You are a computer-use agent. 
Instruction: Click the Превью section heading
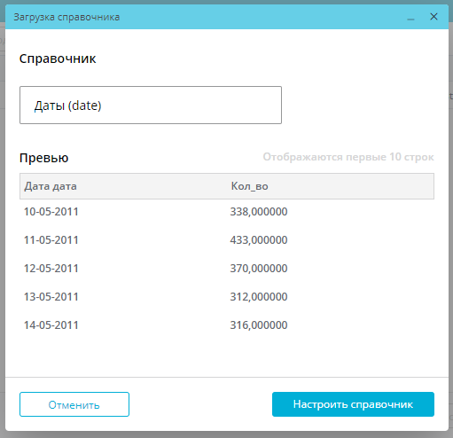pos(43,158)
